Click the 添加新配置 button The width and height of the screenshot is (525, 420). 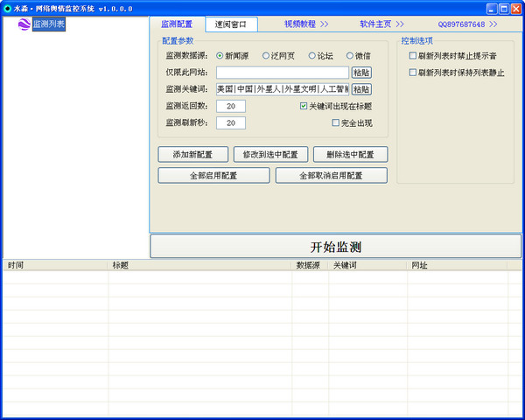pyautogui.click(x=193, y=154)
